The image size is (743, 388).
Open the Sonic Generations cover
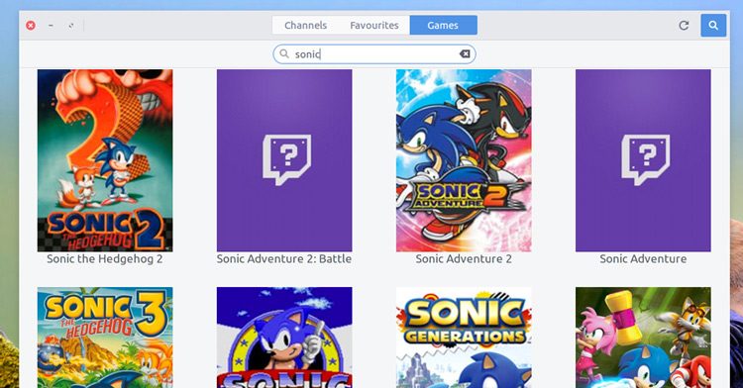[464, 338]
